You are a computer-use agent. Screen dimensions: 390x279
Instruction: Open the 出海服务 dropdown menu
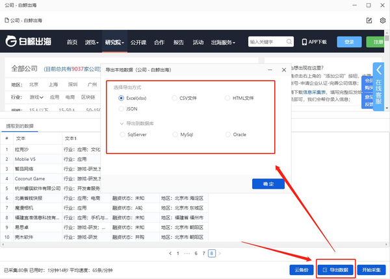click(x=223, y=42)
